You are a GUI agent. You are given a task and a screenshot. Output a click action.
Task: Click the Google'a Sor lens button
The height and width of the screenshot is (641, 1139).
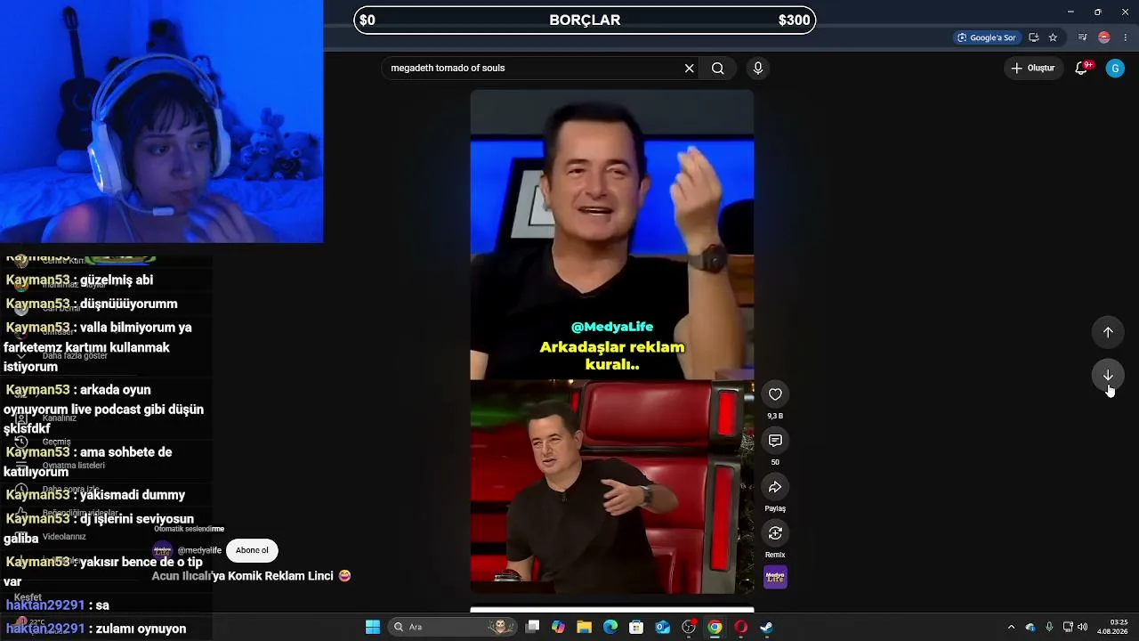986,37
